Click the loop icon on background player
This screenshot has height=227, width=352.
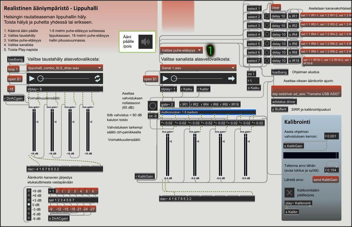(x=97, y=78)
